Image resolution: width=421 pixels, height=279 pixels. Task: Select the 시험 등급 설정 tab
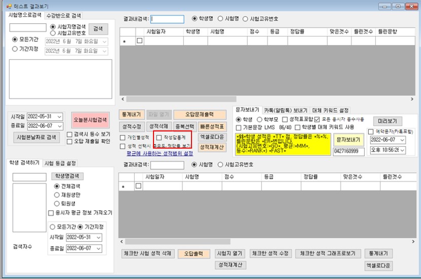click(60, 163)
